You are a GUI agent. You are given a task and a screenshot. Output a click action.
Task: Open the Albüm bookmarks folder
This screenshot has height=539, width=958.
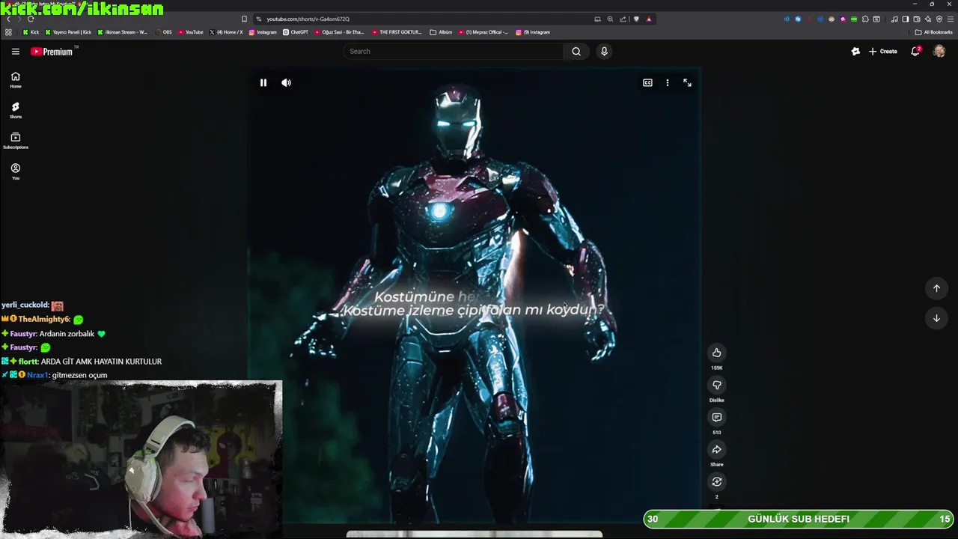click(442, 32)
